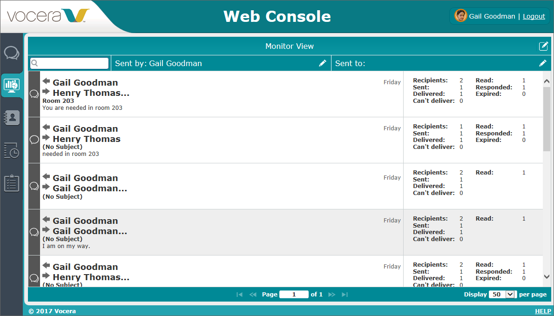Click Gail Goodman's avatar photo
The height and width of the screenshot is (316, 554).
(x=461, y=16)
